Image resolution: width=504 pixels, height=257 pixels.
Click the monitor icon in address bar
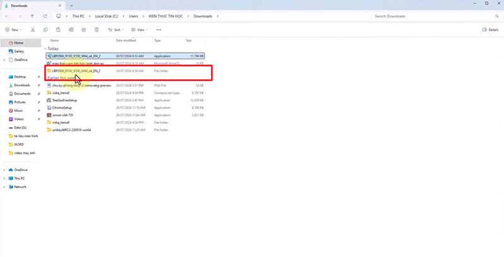coord(59,16)
